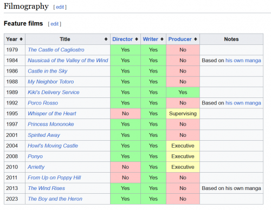Click Director No cell for From Up on Poppy Hill
Screen dimensions: 271x210
pos(125,178)
